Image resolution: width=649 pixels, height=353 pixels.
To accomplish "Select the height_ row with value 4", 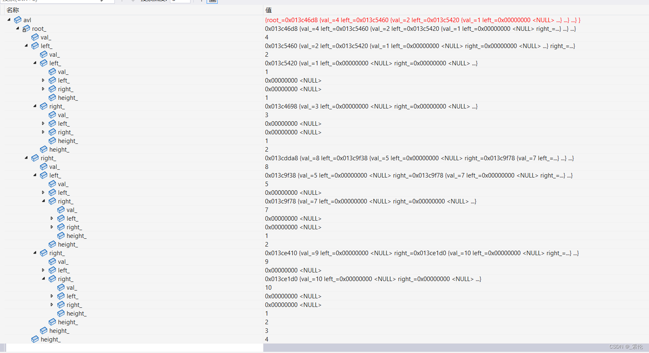I will [x=51, y=339].
